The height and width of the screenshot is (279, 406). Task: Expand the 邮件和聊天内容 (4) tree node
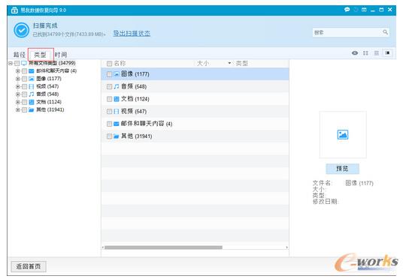coord(17,70)
